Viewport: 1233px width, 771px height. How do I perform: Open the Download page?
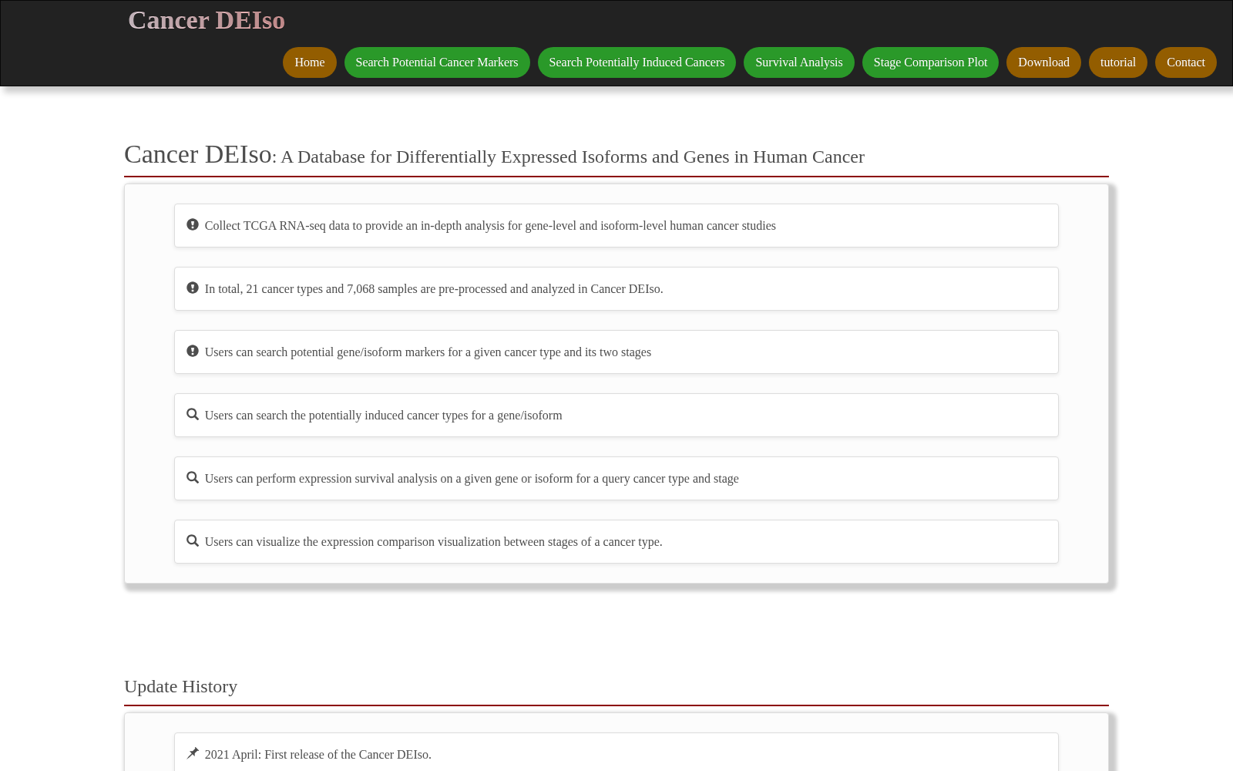point(1043,62)
